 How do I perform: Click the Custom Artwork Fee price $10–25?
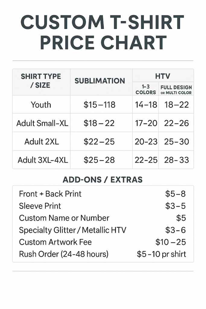click(x=171, y=242)
